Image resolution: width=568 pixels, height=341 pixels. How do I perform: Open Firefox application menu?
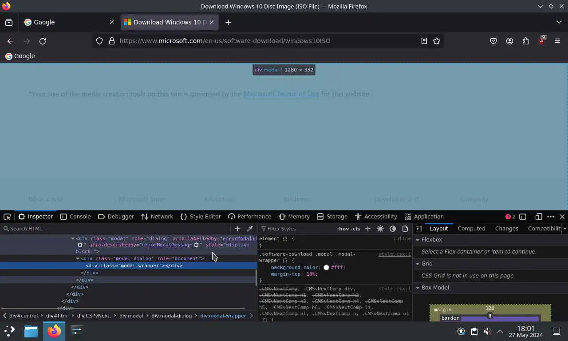(557, 41)
